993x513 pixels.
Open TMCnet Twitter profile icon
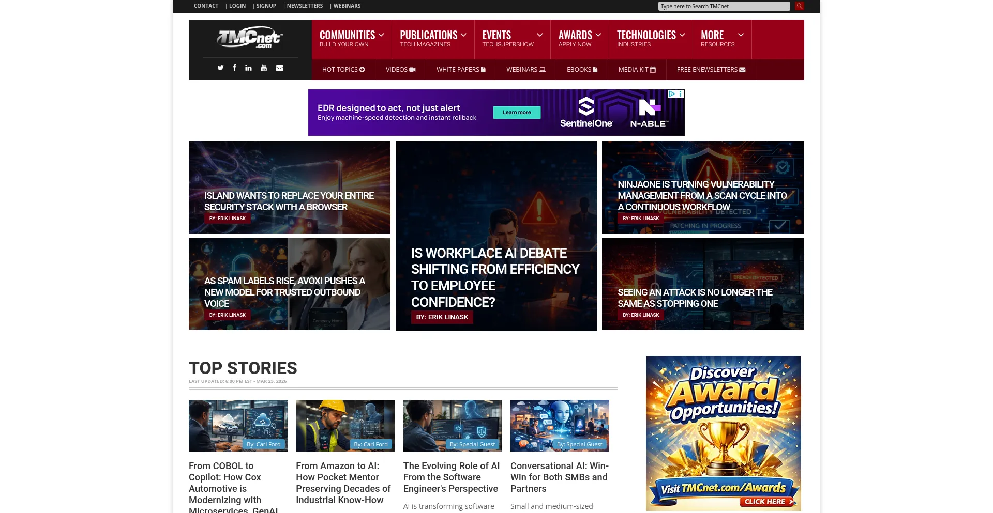coord(220,68)
